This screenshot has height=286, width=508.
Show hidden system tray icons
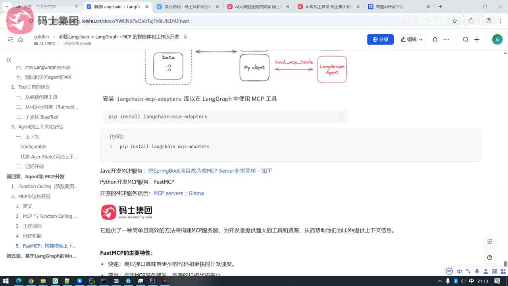tap(441, 281)
